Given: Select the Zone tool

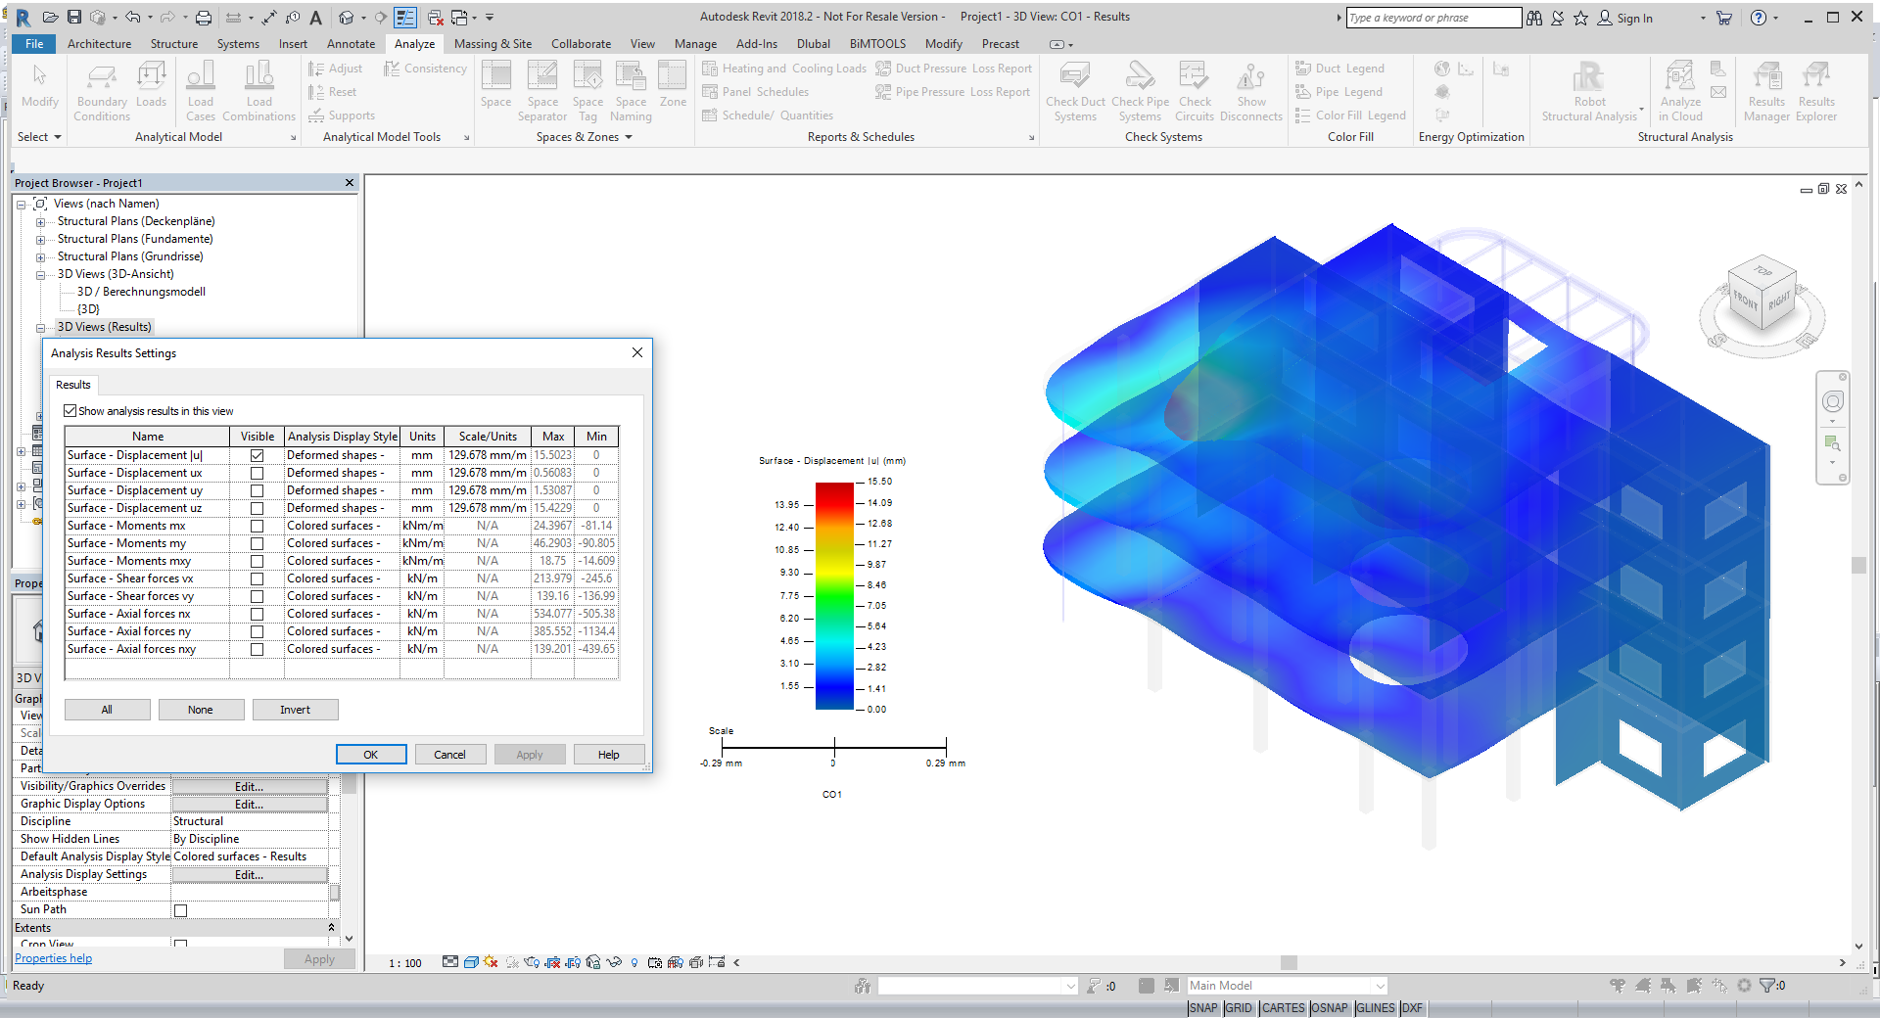Looking at the screenshot, I should point(673,90).
